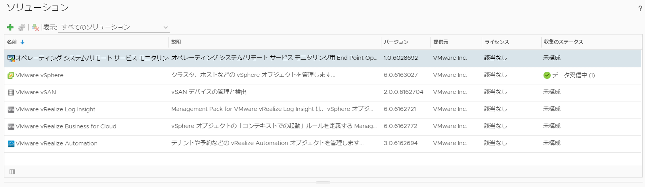Click the VMware vSphere solution icon

click(x=11, y=75)
